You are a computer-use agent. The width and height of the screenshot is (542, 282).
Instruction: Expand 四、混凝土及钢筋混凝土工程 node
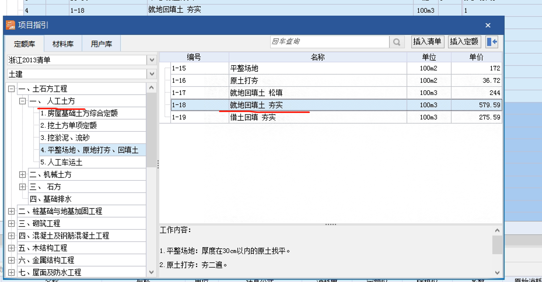tap(11, 236)
